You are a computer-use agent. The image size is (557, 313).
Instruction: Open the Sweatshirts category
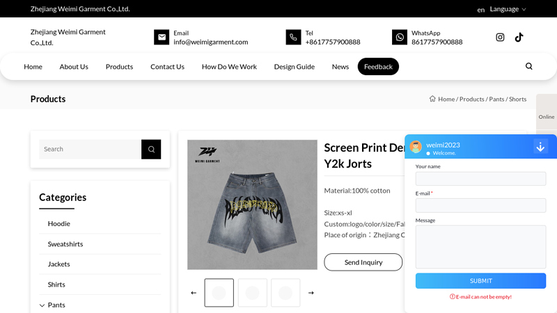click(65, 244)
